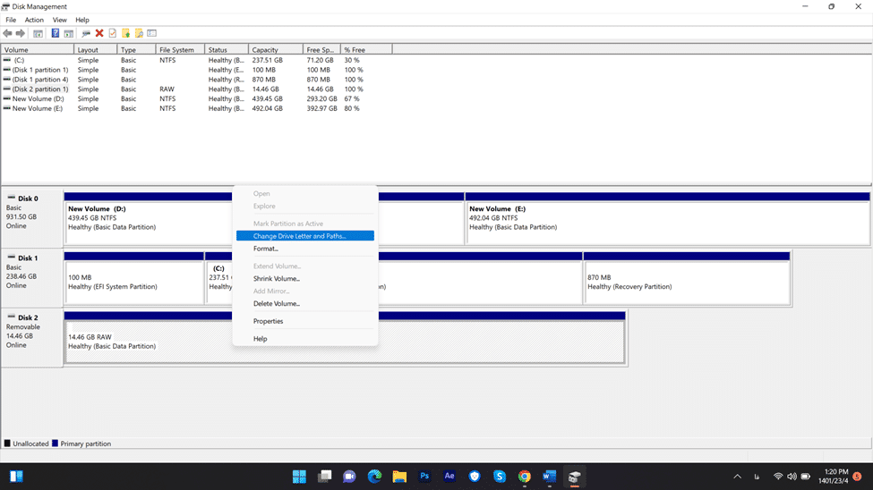Viewport: 873px width, 490px height.
Task: Click the connect/rescan disk toolbar icon
Action: (x=86, y=33)
